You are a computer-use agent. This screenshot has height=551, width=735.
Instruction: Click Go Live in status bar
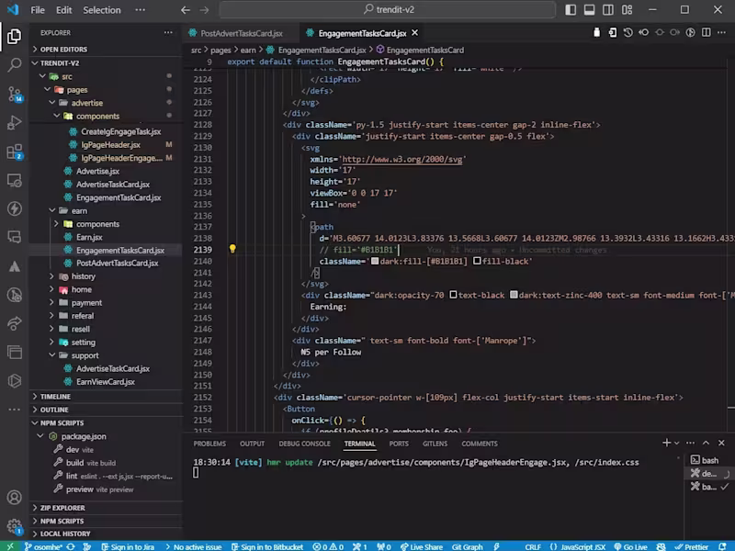click(x=634, y=546)
